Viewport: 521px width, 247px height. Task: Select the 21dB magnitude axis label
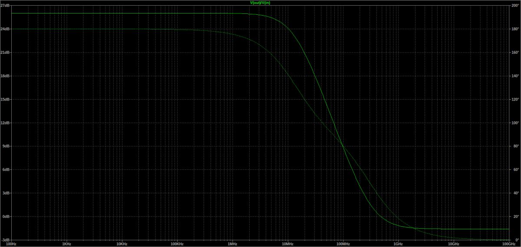5,52
